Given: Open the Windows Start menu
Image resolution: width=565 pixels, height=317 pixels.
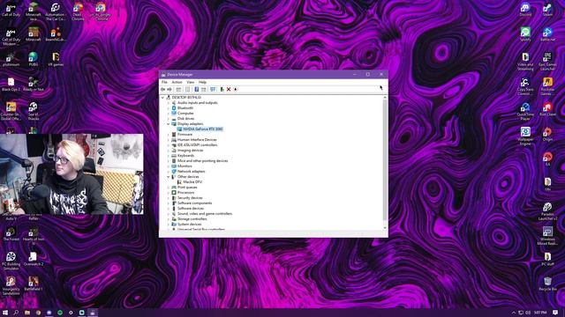Looking at the screenshot, I should tap(5, 313).
